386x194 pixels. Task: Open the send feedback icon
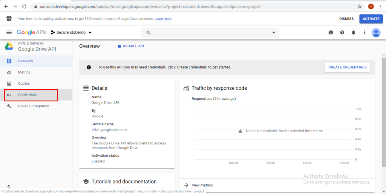coord(331,32)
